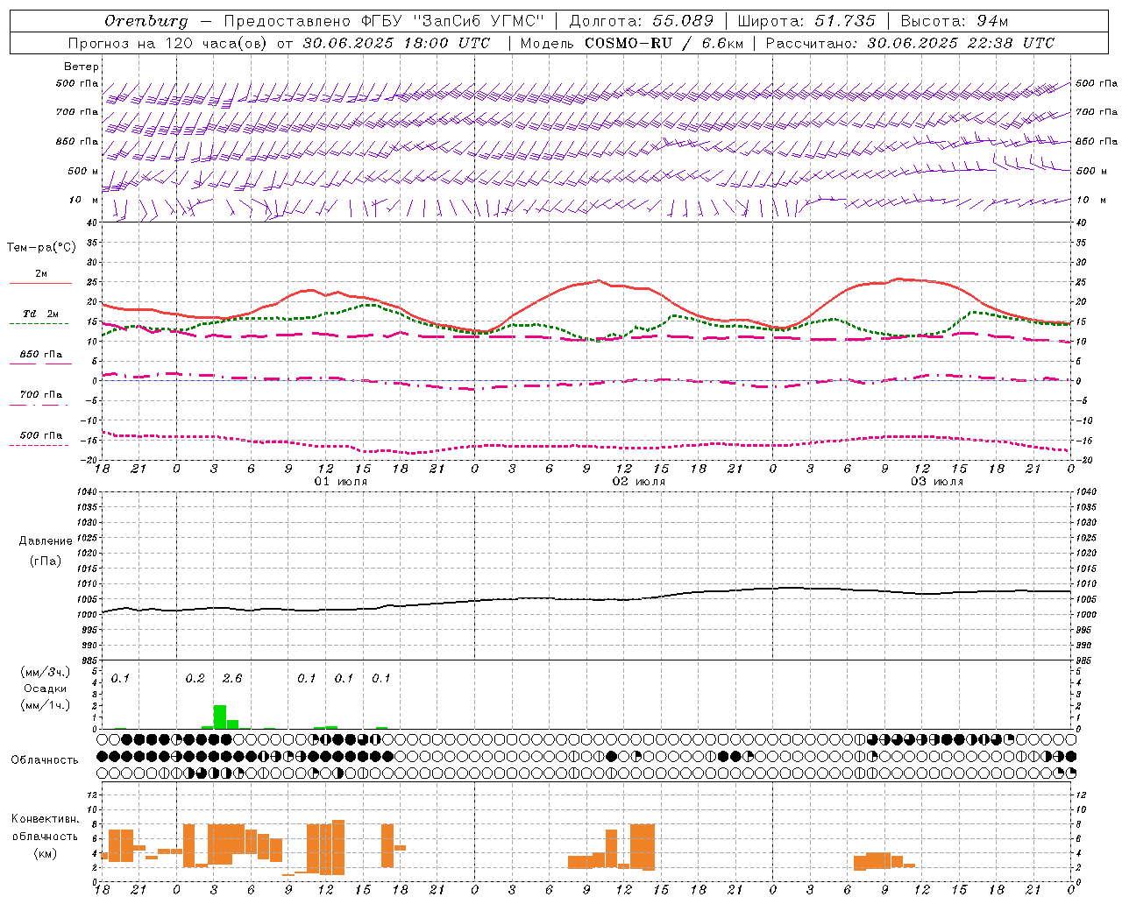Screen dimensions: 1122x897
Task: Select the 'Td 2м' dew point legend entry
Action: coord(40,314)
